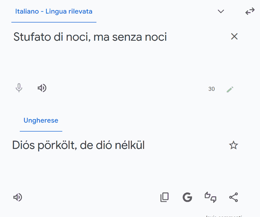
Task: Start voice input with the microphone
Action: pos(19,88)
